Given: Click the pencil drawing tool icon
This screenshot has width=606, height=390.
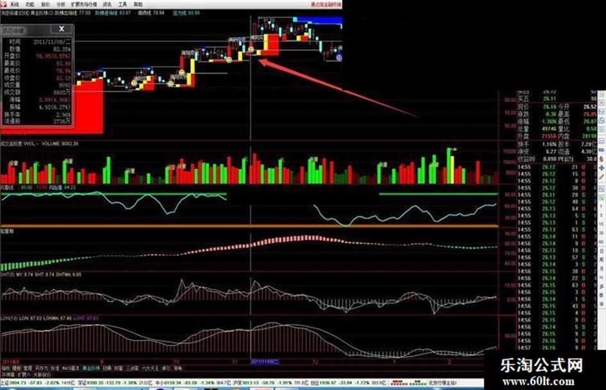Looking at the screenshot, I should [x=602, y=177].
